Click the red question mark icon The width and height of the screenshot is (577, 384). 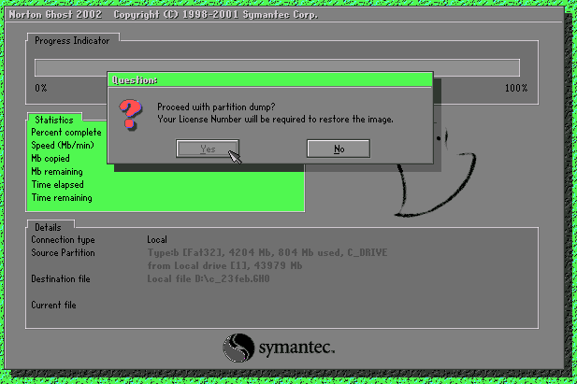click(x=130, y=115)
